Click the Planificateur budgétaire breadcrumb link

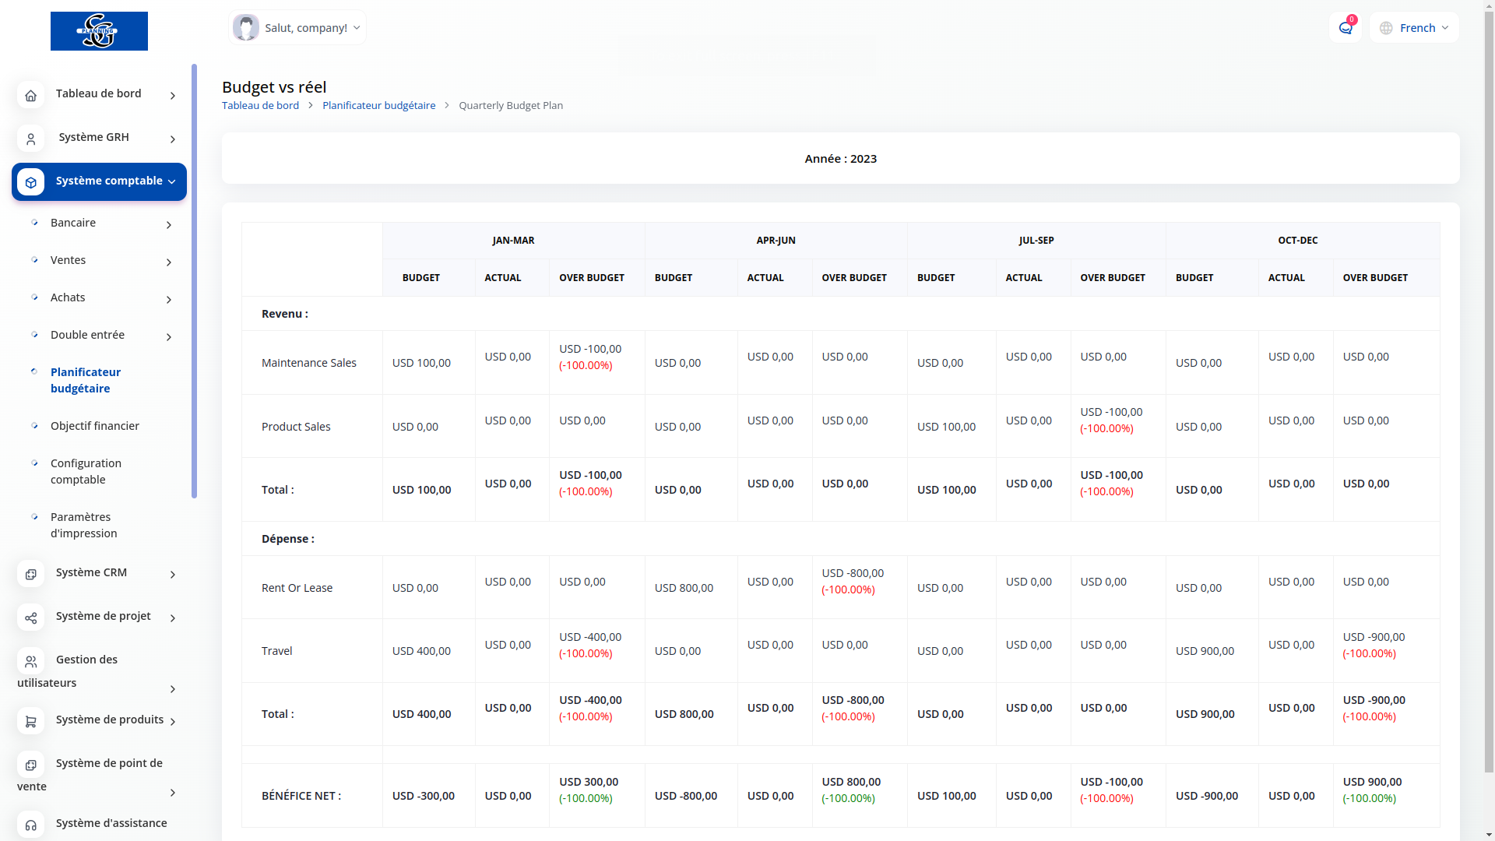point(378,105)
